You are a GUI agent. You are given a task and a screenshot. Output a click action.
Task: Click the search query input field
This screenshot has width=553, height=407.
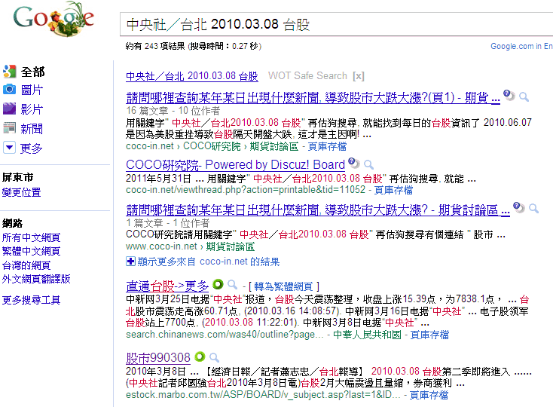coord(336,24)
